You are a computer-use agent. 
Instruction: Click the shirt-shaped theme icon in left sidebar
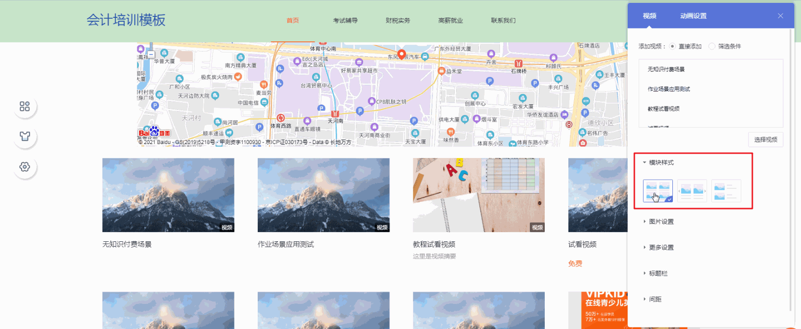click(x=25, y=136)
